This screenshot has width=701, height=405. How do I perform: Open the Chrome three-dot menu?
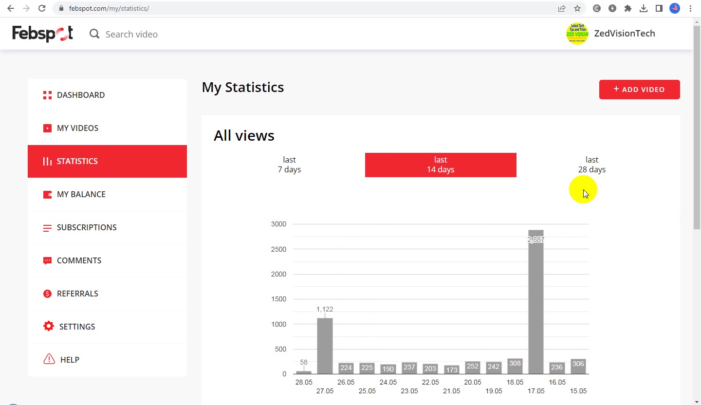[x=691, y=8]
